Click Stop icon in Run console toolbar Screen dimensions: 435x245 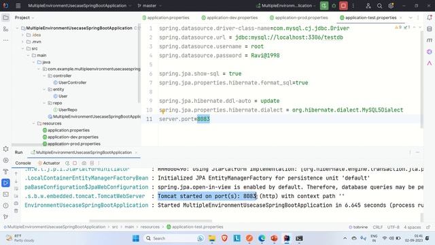75,163
